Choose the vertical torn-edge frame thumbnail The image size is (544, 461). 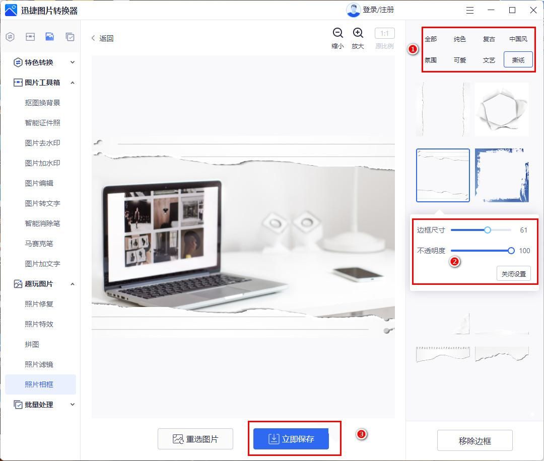click(443, 109)
